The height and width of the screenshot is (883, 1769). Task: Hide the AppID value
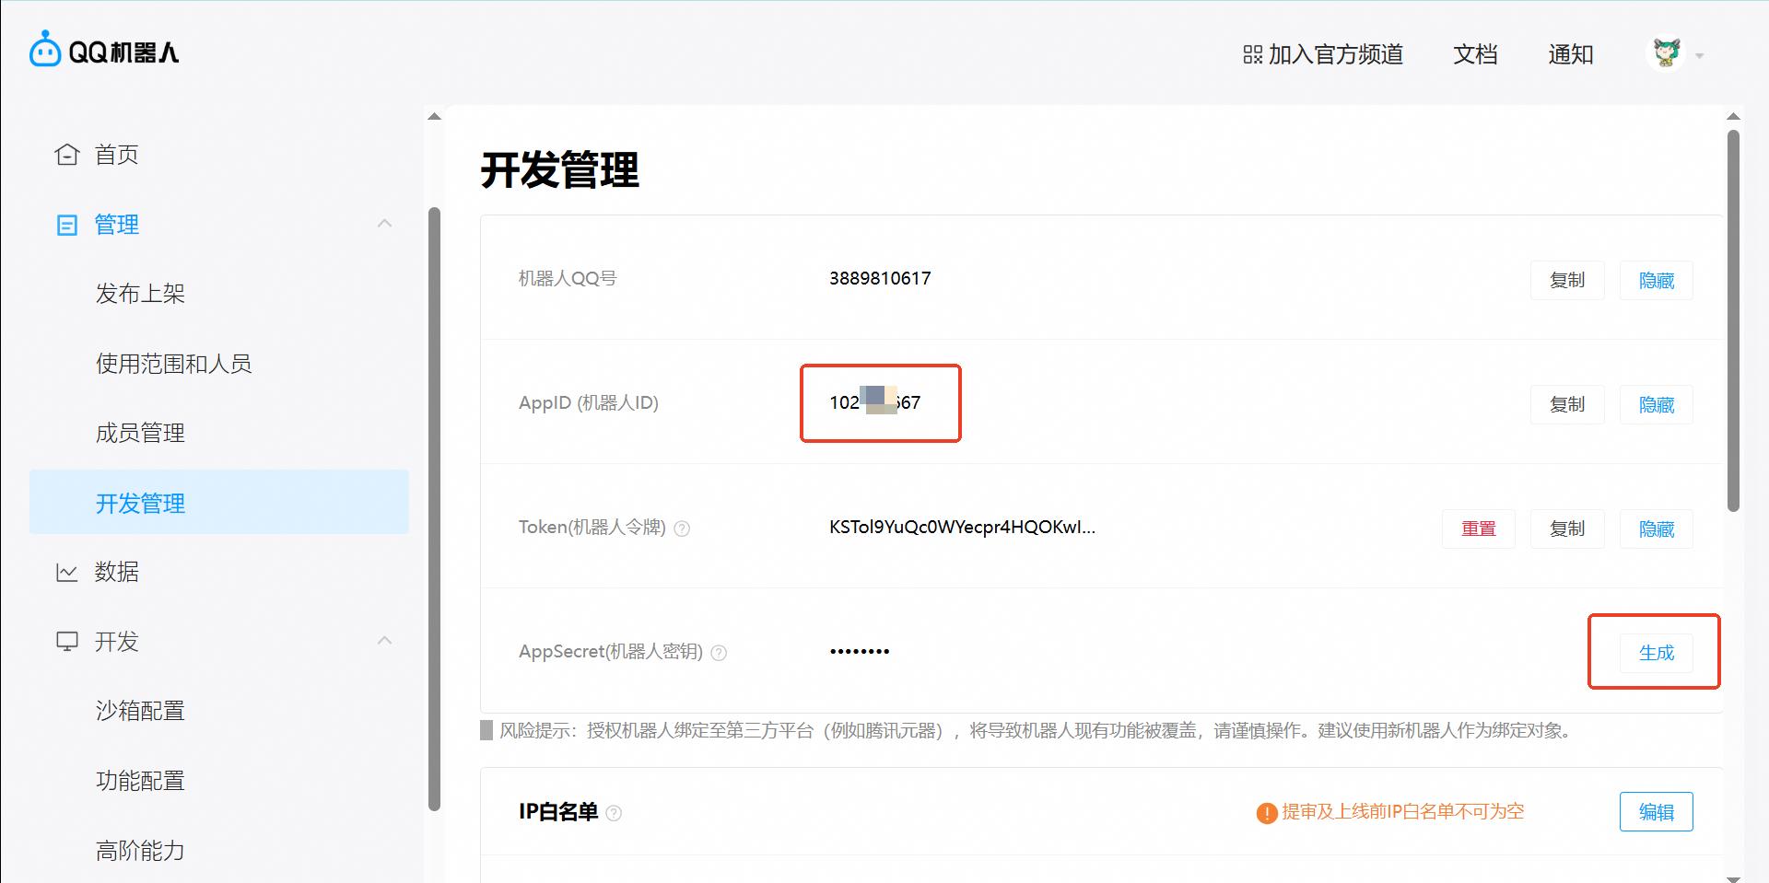click(1656, 404)
